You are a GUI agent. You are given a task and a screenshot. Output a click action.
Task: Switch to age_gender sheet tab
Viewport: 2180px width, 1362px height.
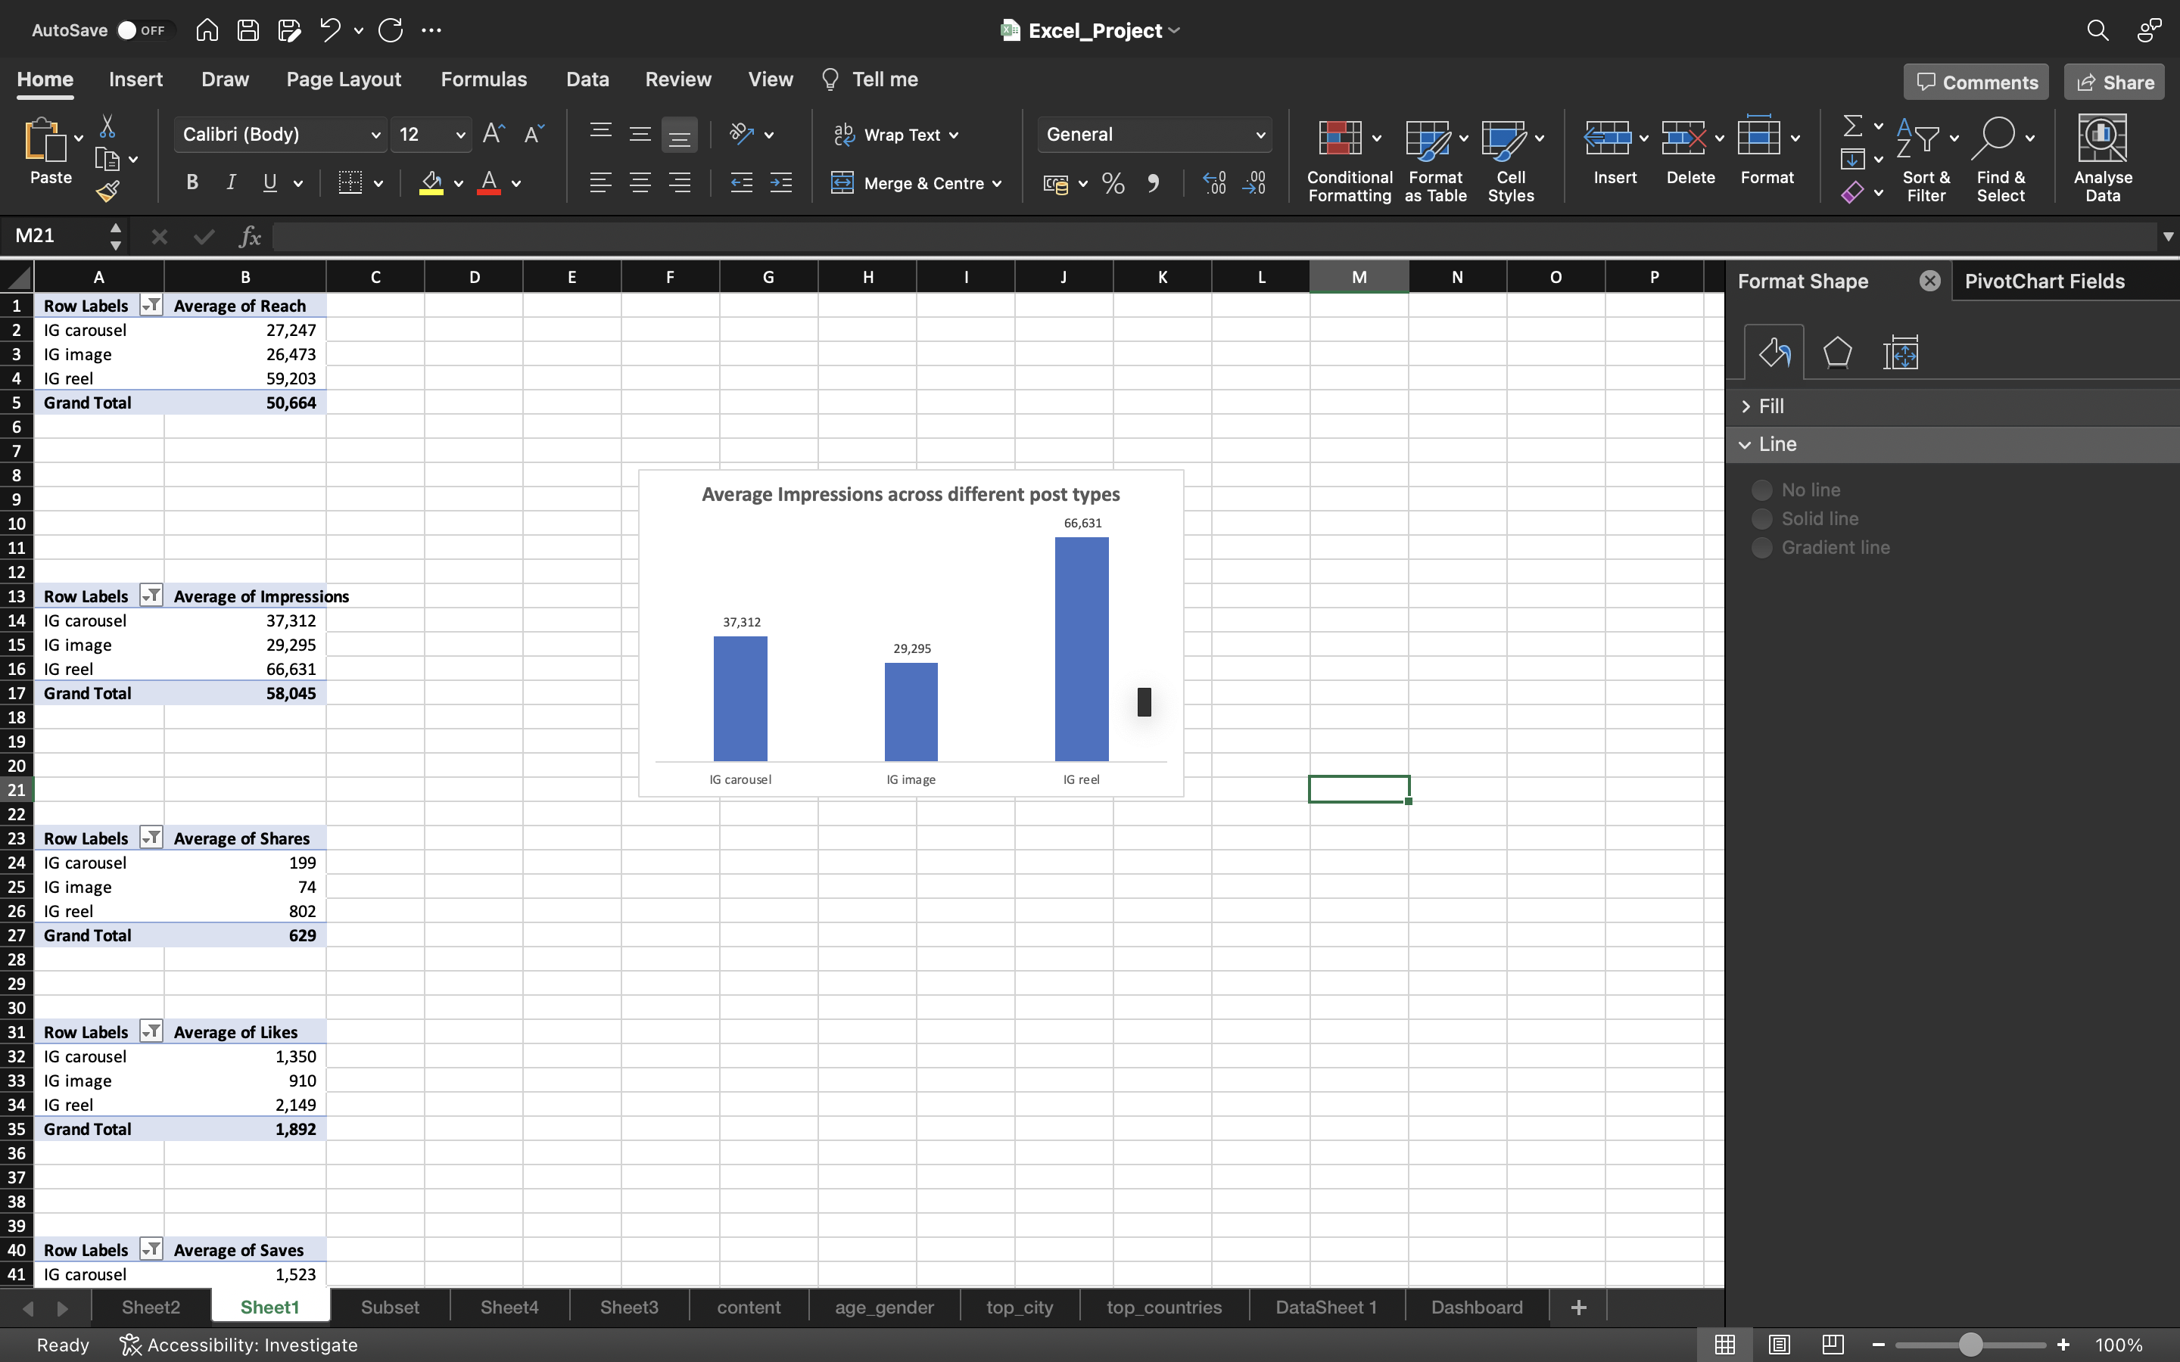tap(883, 1307)
